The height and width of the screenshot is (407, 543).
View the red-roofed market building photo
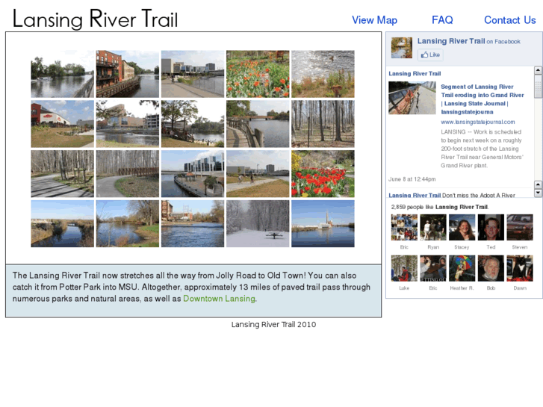pyautogui.click(x=62, y=124)
